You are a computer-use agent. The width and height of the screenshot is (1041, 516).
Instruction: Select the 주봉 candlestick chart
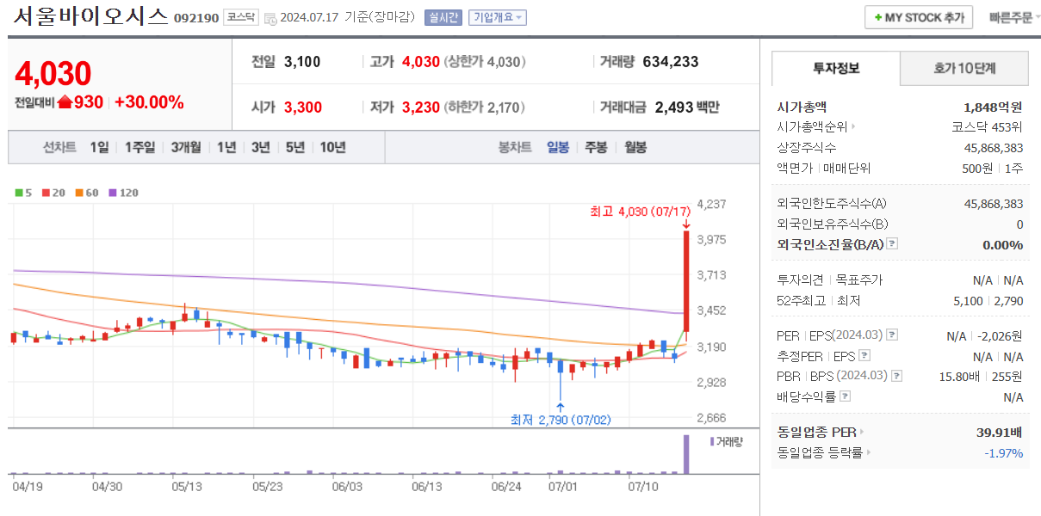coord(596,147)
